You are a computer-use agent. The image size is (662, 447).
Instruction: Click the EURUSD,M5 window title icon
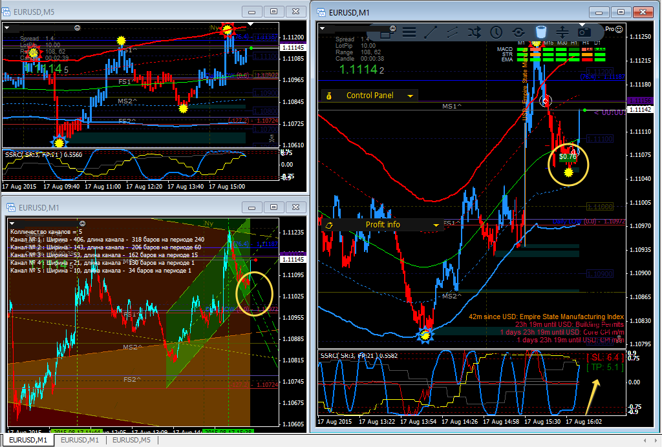click(x=6, y=12)
